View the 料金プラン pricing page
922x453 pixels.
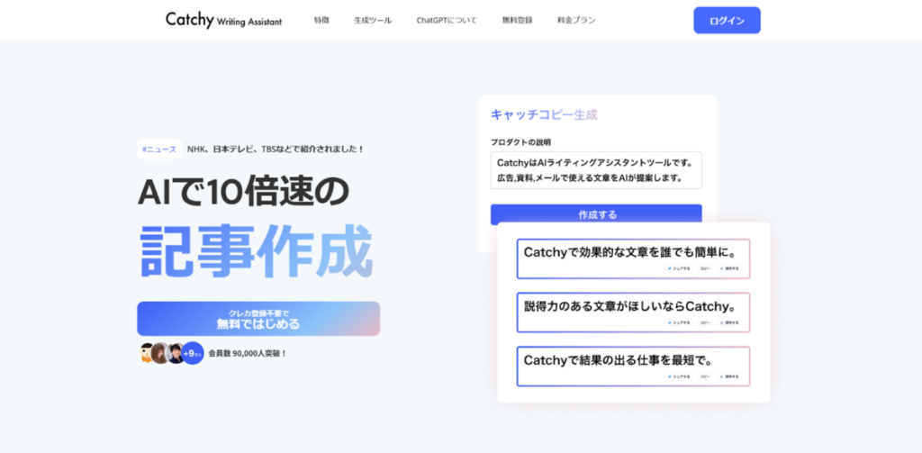(x=576, y=20)
